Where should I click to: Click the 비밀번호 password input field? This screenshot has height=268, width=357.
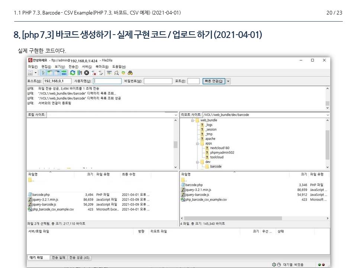[158, 81]
